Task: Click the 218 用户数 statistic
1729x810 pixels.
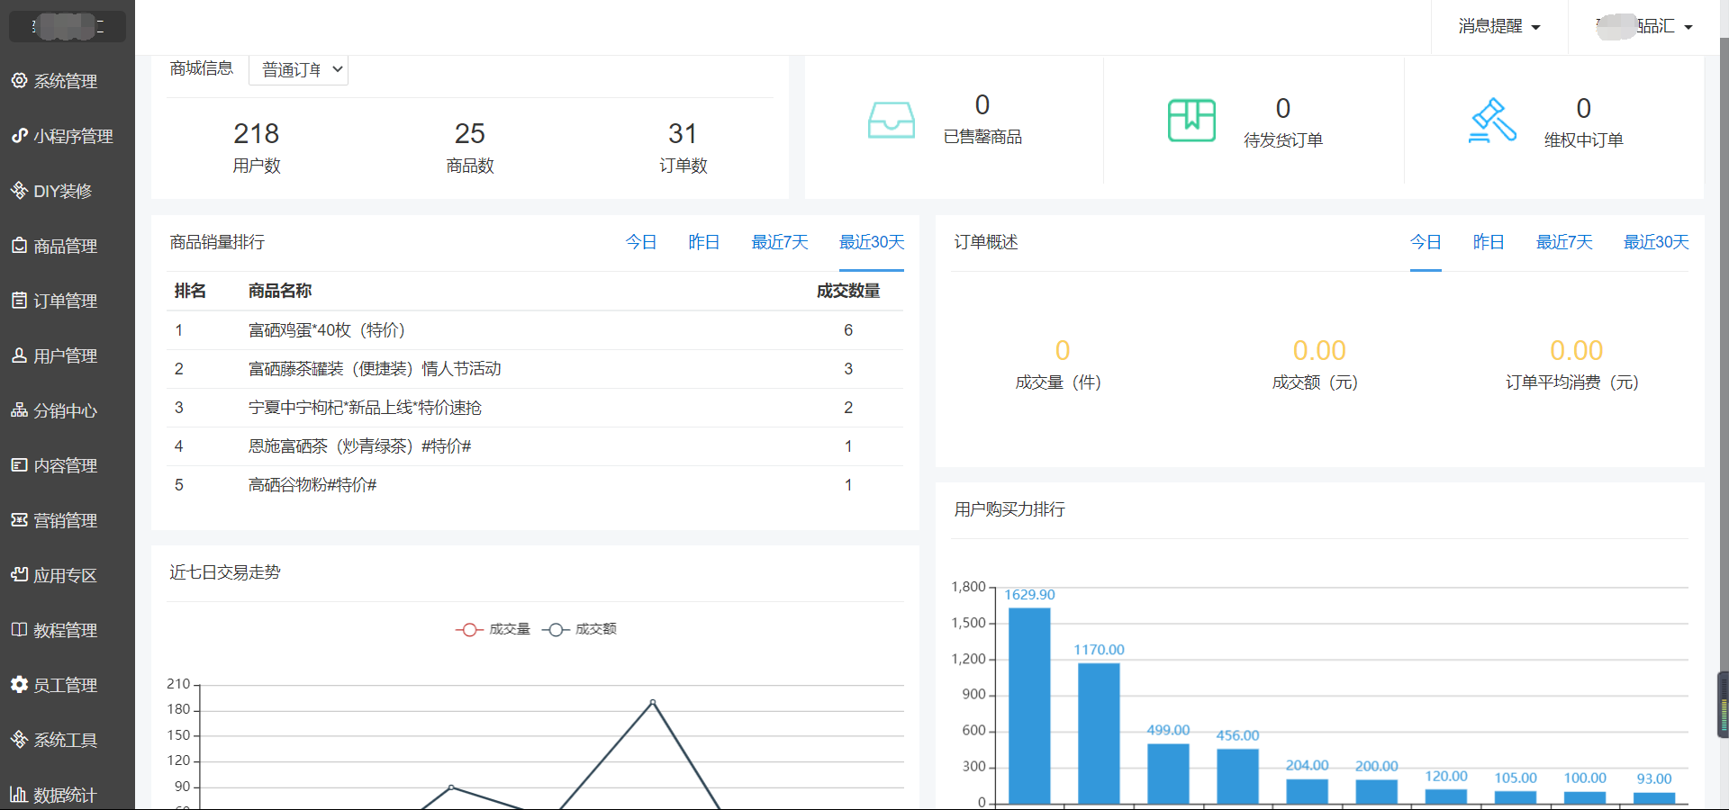Action: pyautogui.click(x=257, y=147)
